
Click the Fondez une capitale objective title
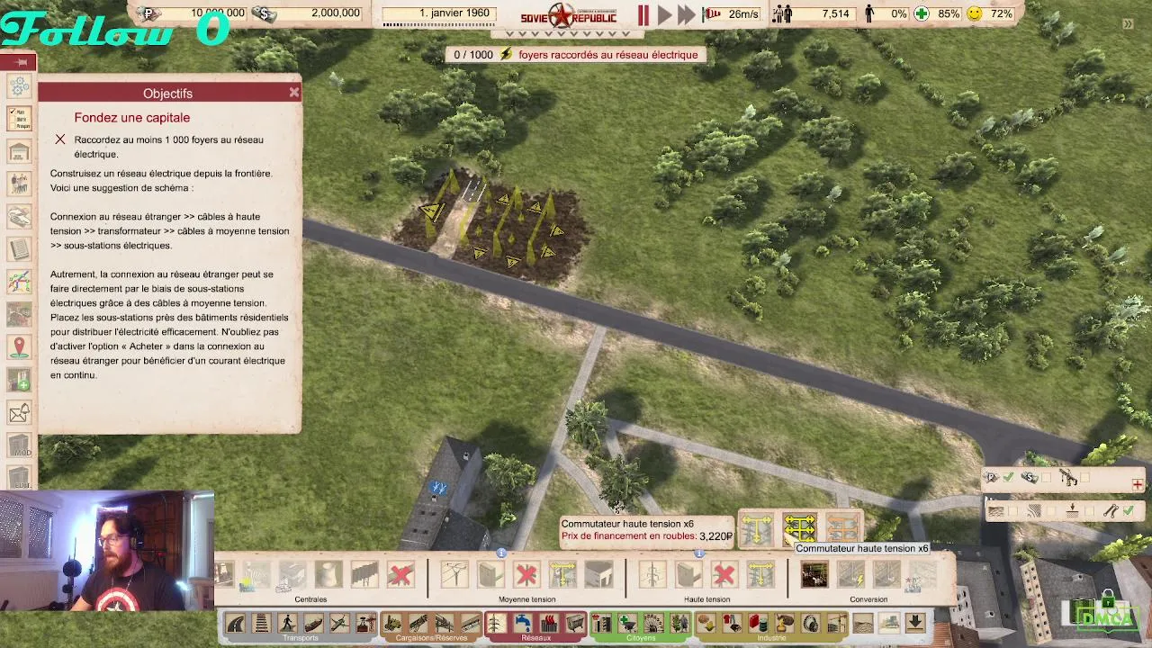[132, 118]
